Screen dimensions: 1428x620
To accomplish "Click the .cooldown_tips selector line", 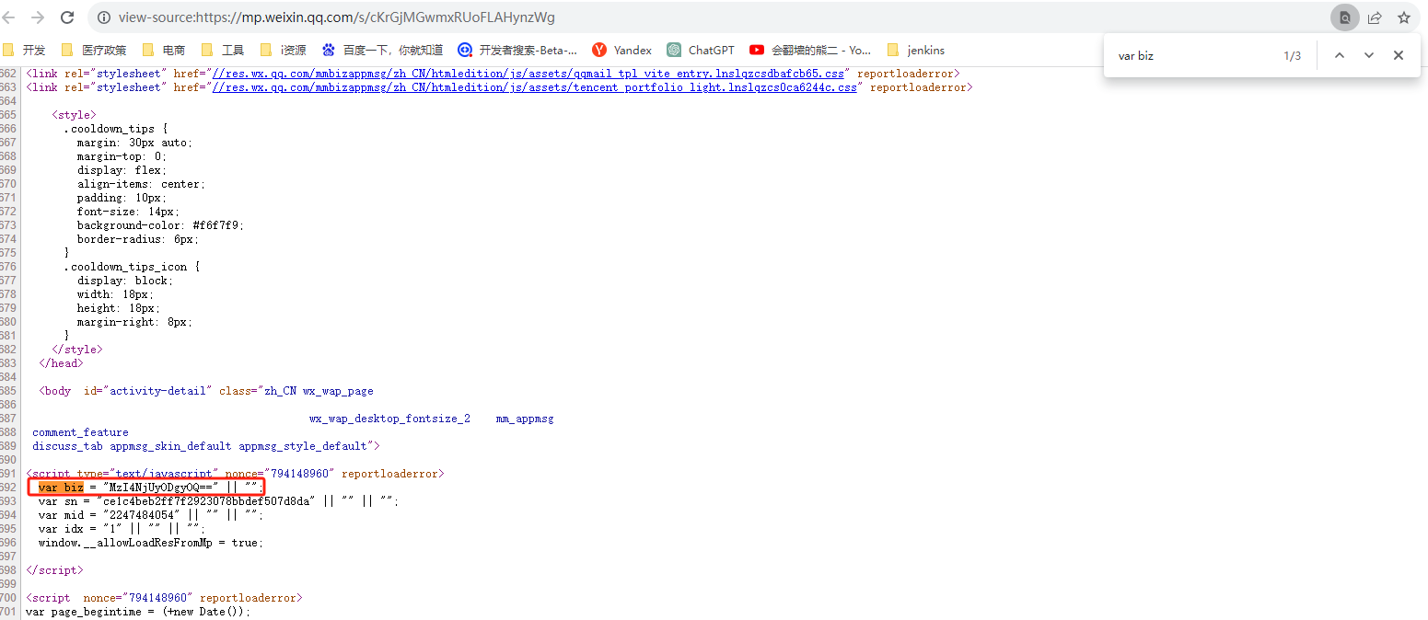I will pyautogui.click(x=116, y=129).
